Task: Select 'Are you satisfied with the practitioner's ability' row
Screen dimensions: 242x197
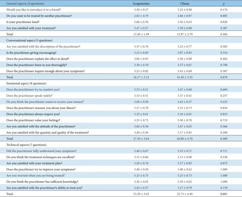Action: 121,188
